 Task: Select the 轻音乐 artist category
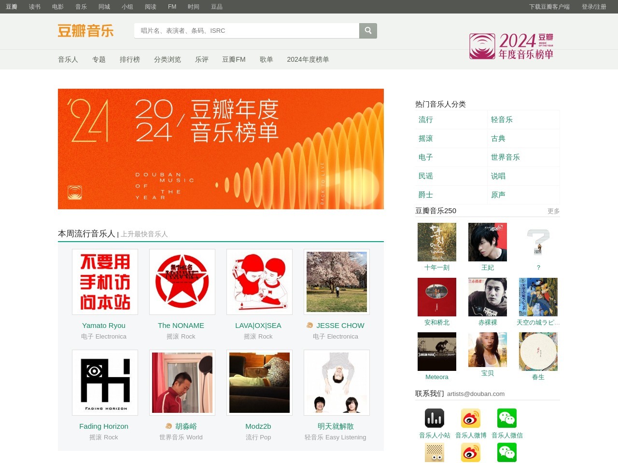tap(502, 120)
